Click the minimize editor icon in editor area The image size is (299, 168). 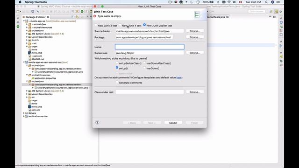[270, 17]
